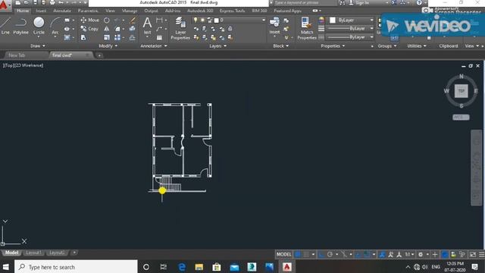485x273 pixels.
Task: Click the Windows Start button
Action: click(x=6, y=267)
